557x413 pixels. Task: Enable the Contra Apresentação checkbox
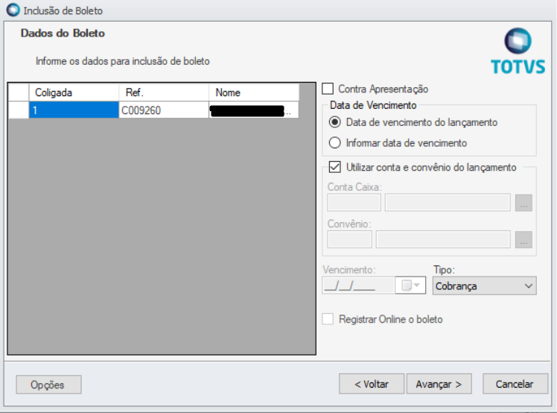click(328, 89)
